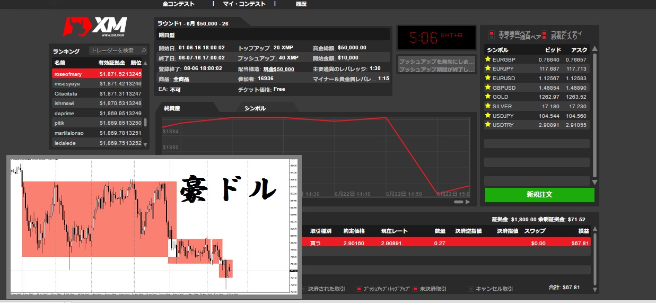Screen dimensions: 656x303
Task: Toggle the プッシュアップ/トップアップ checkbox
Action: click(359, 289)
